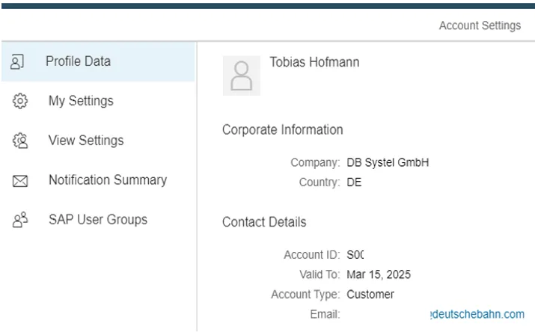This screenshot has width=535, height=332.
Task: Select View Settings in the sidebar
Action: pyautogui.click(x=86, y=141)
